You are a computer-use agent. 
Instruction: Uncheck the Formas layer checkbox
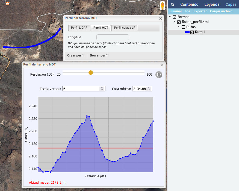175,17
